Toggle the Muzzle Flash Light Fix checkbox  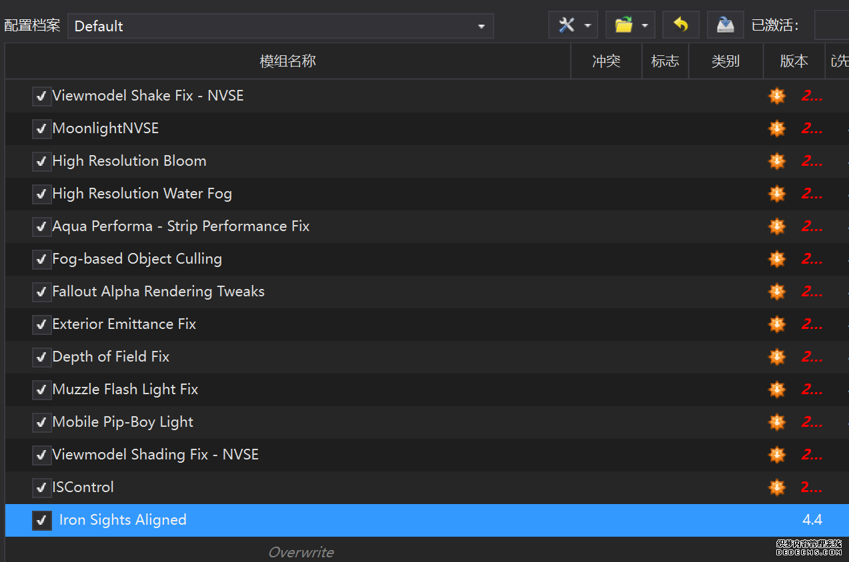click(41, 390)
